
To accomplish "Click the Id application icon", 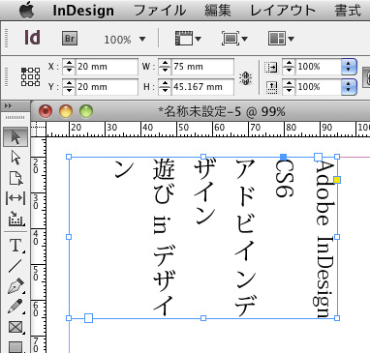I will click(x=32, y=38).
